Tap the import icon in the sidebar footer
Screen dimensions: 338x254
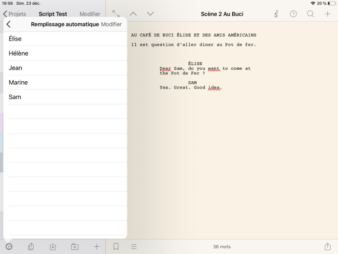click(53, 247)
